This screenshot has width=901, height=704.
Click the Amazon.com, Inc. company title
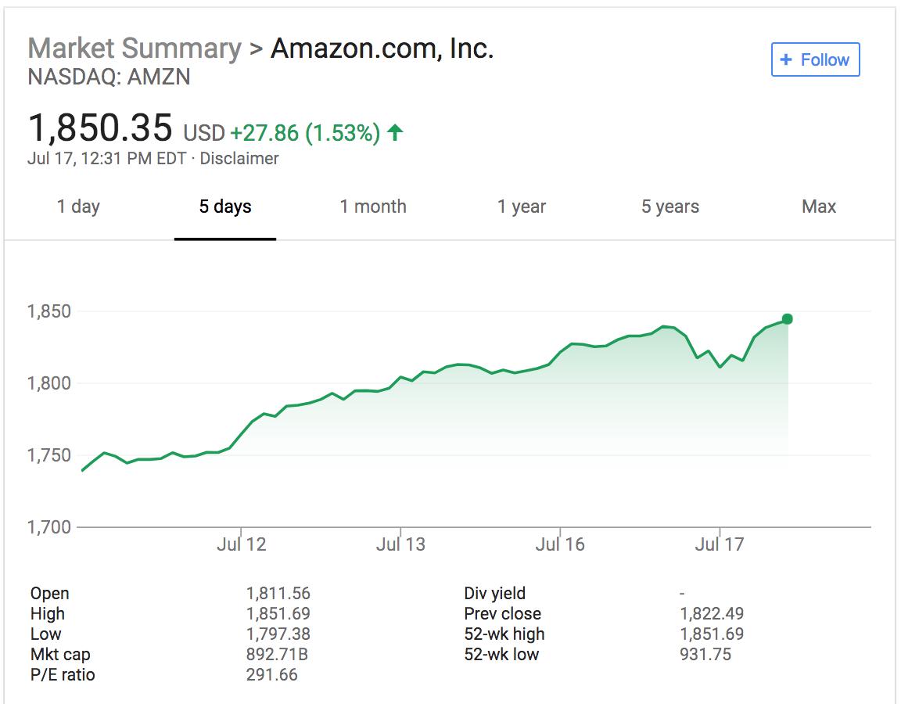pos(382,49)
